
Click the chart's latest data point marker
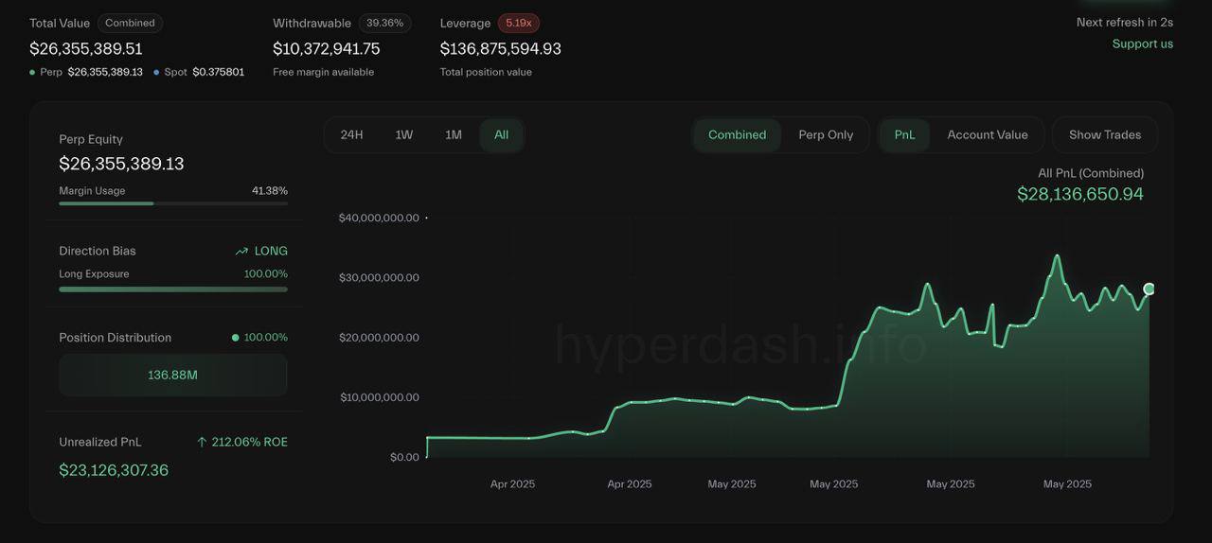coord(1149,289)
